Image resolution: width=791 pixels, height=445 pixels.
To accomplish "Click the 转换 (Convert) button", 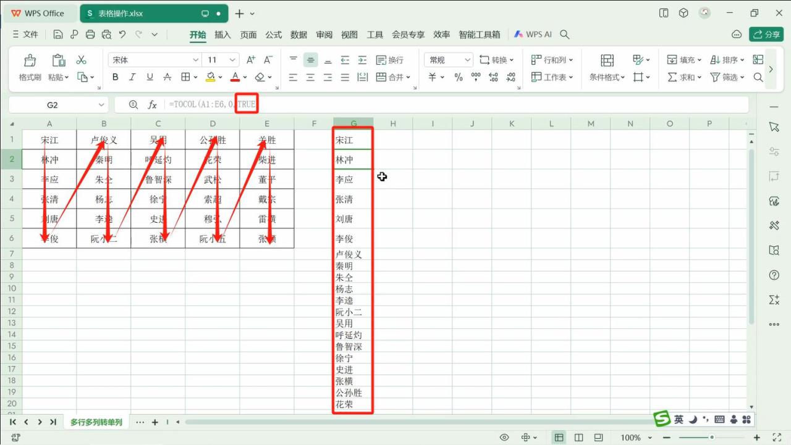I will tap(496, 60).
